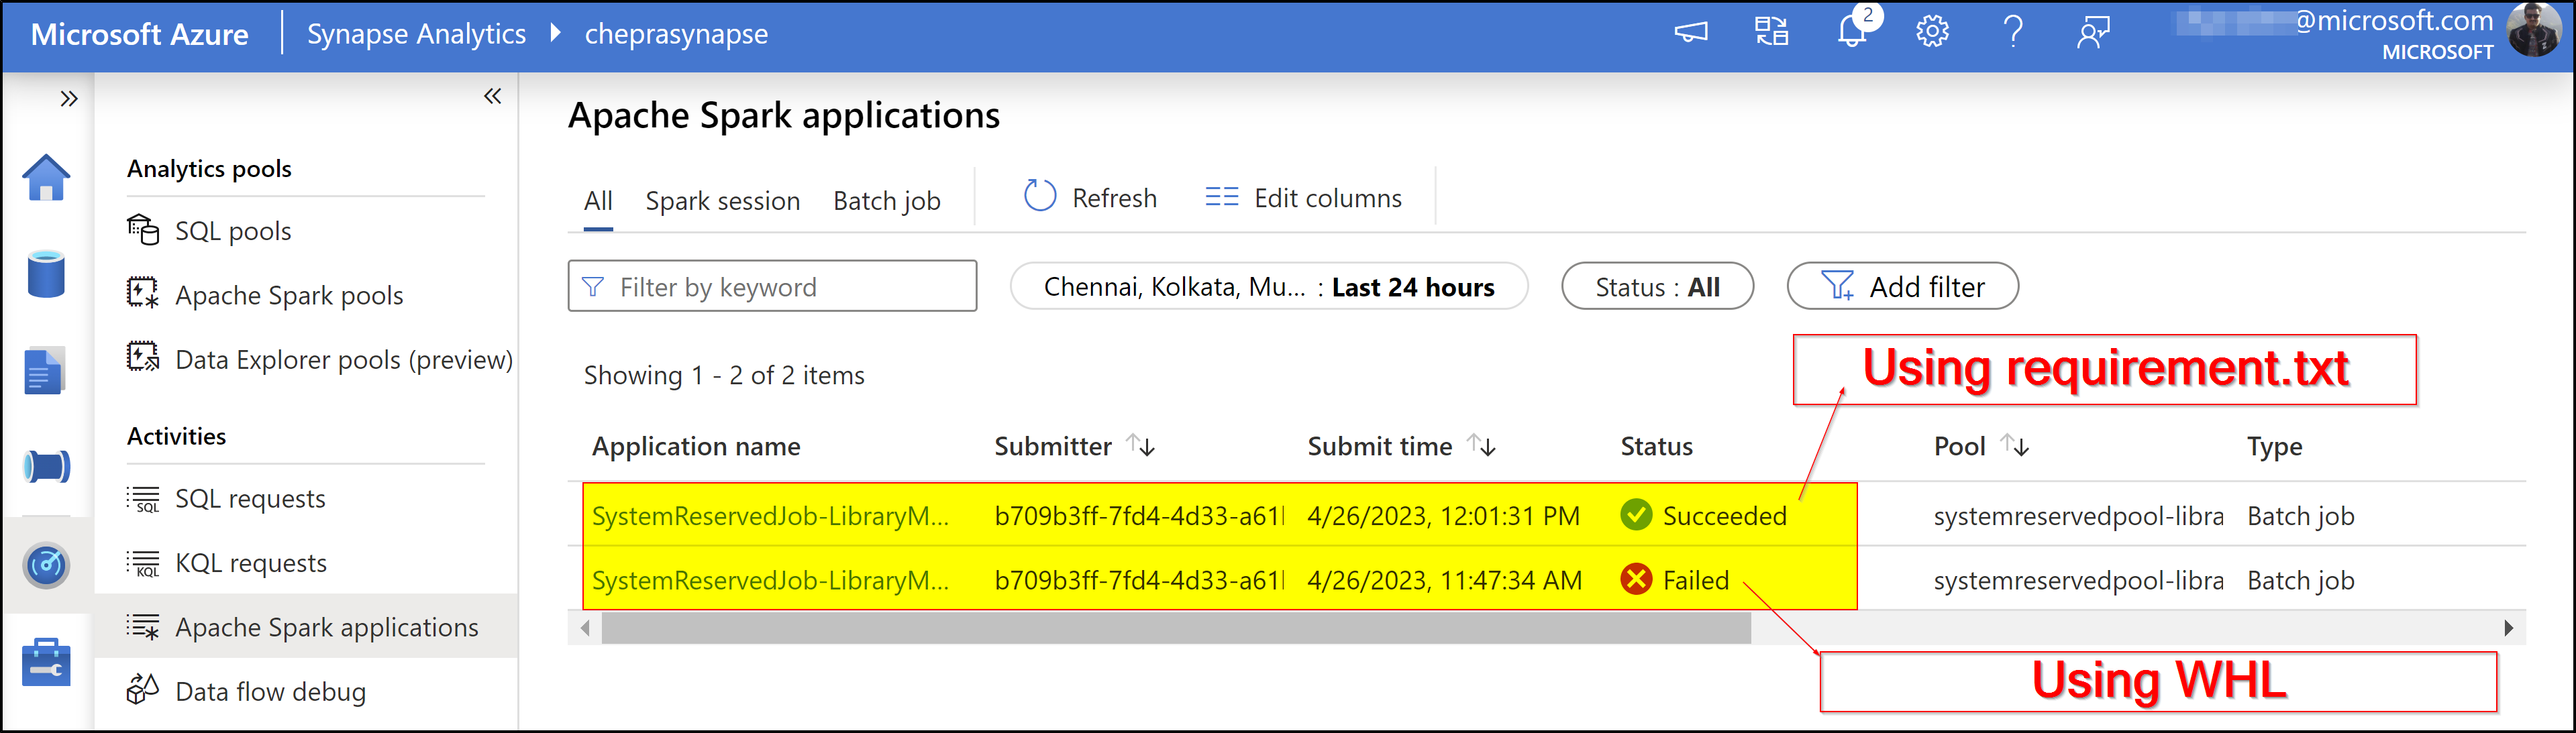Click the horizontal scrollbar thumb
The width and height of the screenshot is (2576, 733).
tap(1176, 628)
